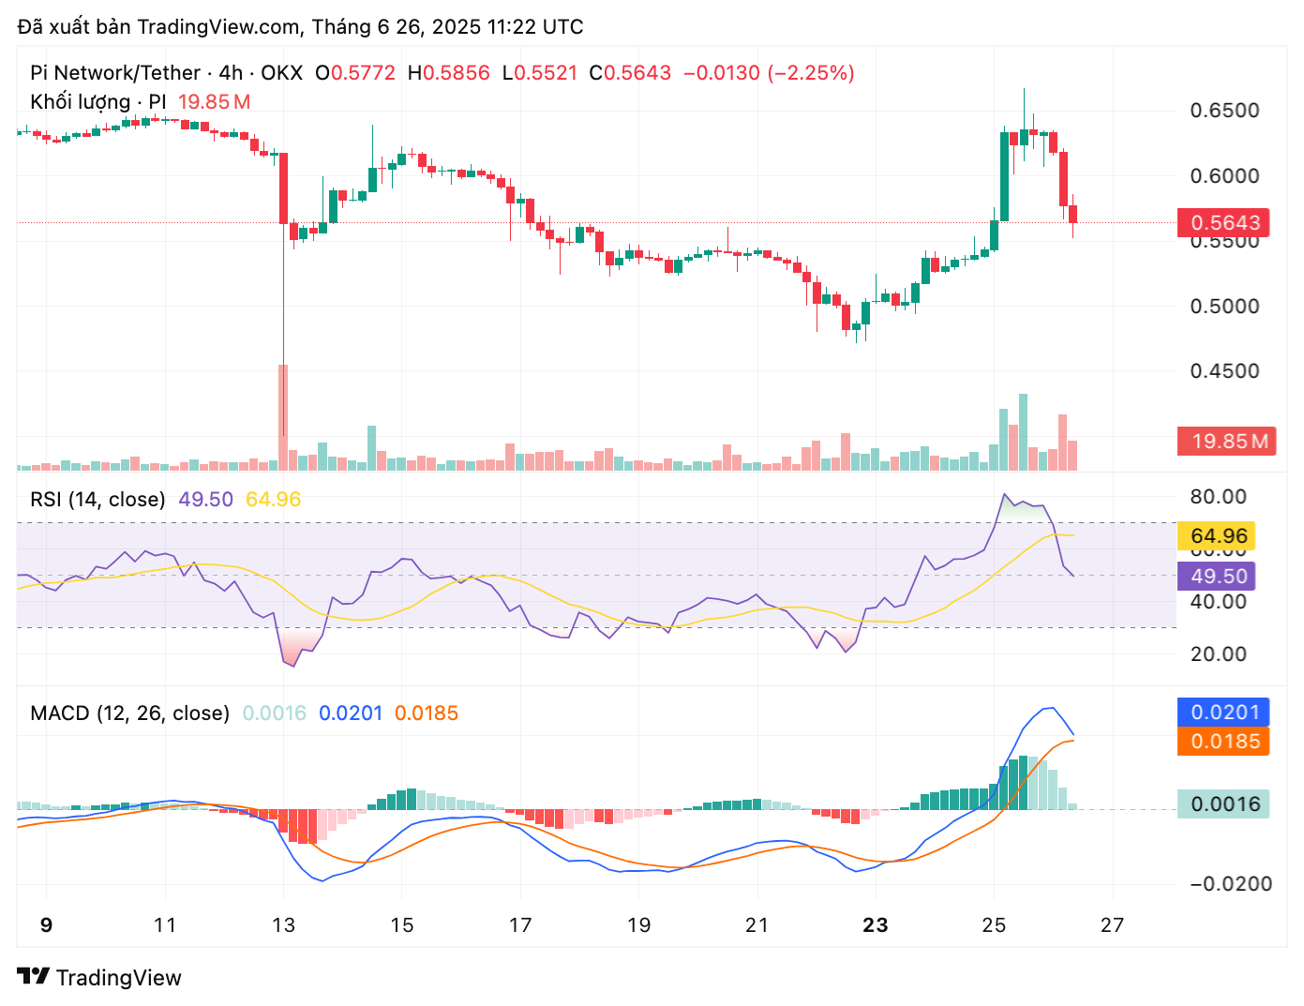
Task: Click the open value 0.5772
Action: tap(364, 73)
